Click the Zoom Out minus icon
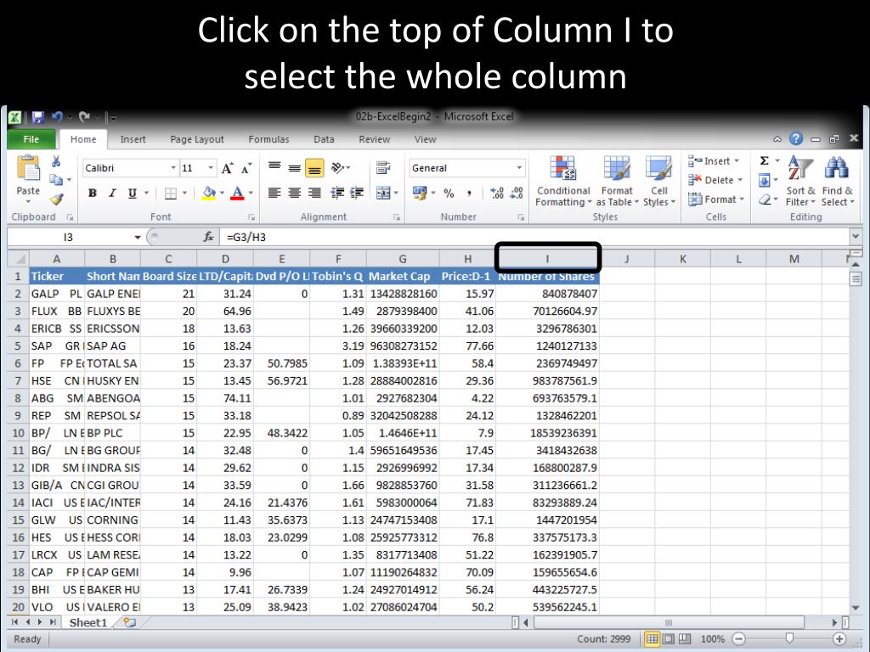870x652 pixels. [739, 639]
